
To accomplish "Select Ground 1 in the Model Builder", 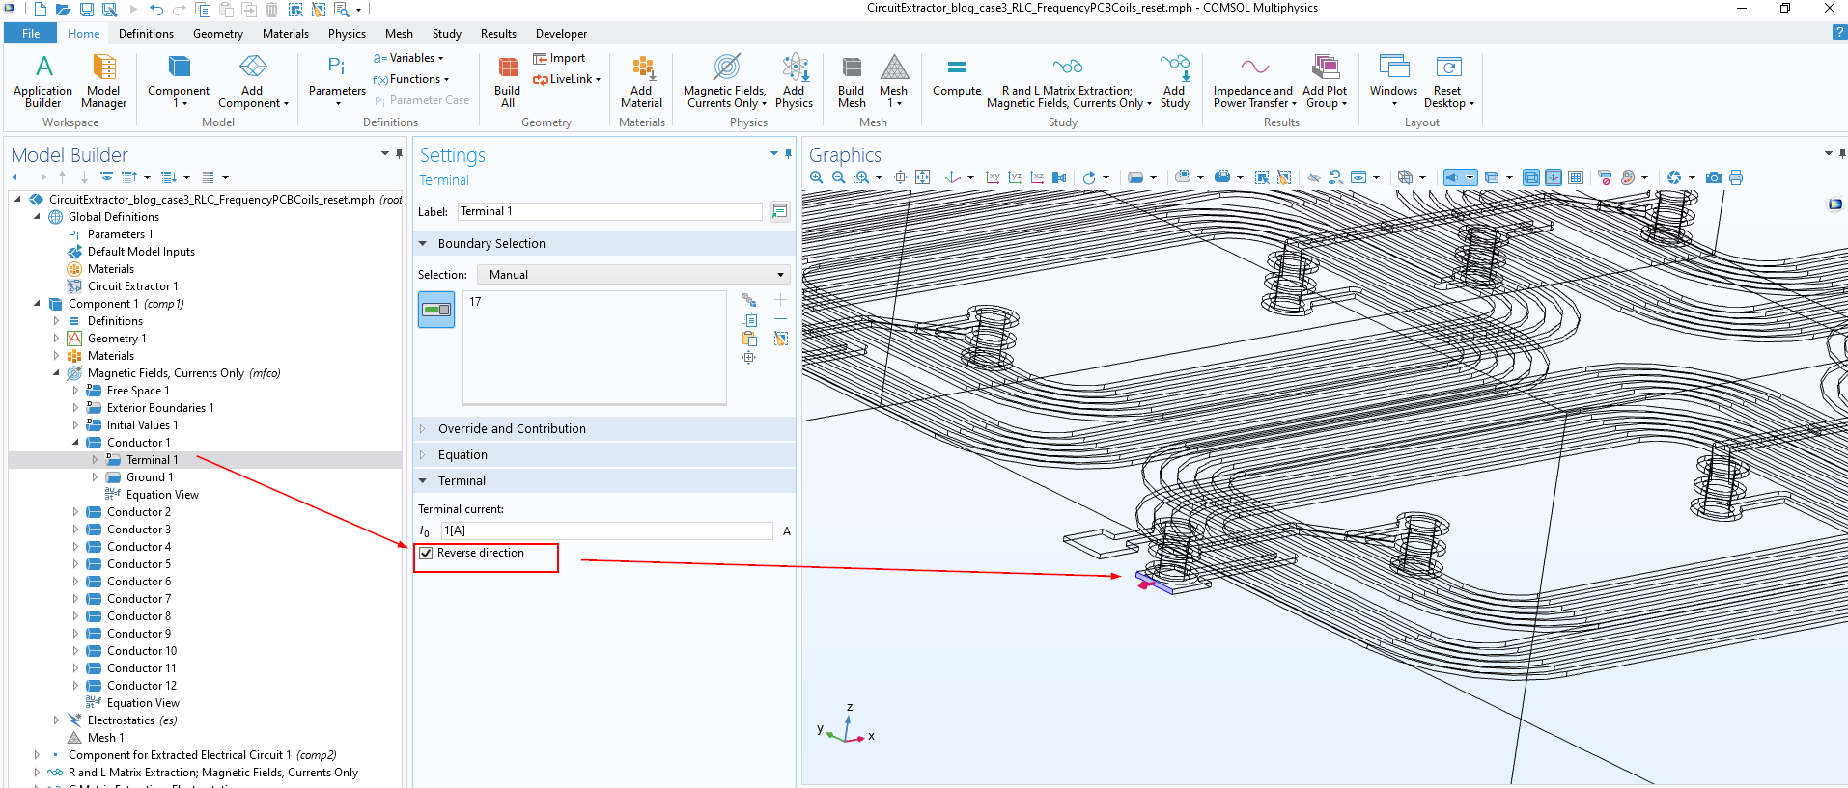I will 150,477.
